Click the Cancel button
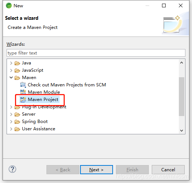Image resolution: width=192 pixels, height=183 pixels. click(168, 169)
